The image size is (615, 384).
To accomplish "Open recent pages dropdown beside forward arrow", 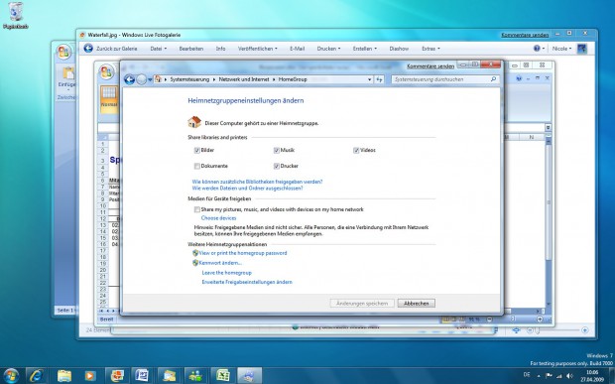I will click(150, 79).
